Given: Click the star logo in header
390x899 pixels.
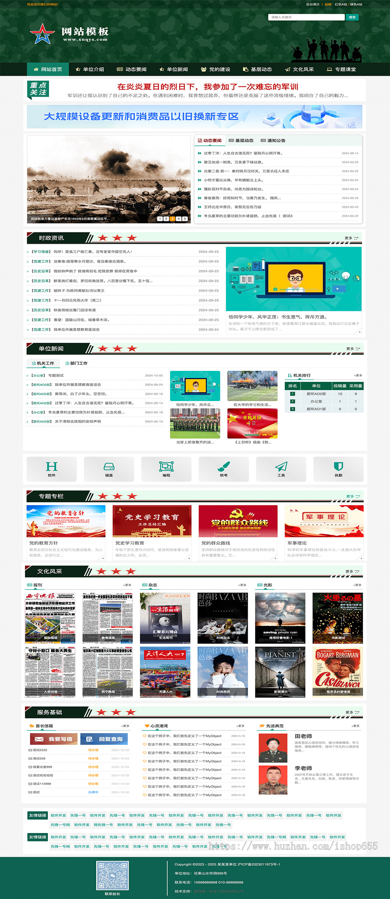Looking at the screenshot, I should (x=42, y=34).
